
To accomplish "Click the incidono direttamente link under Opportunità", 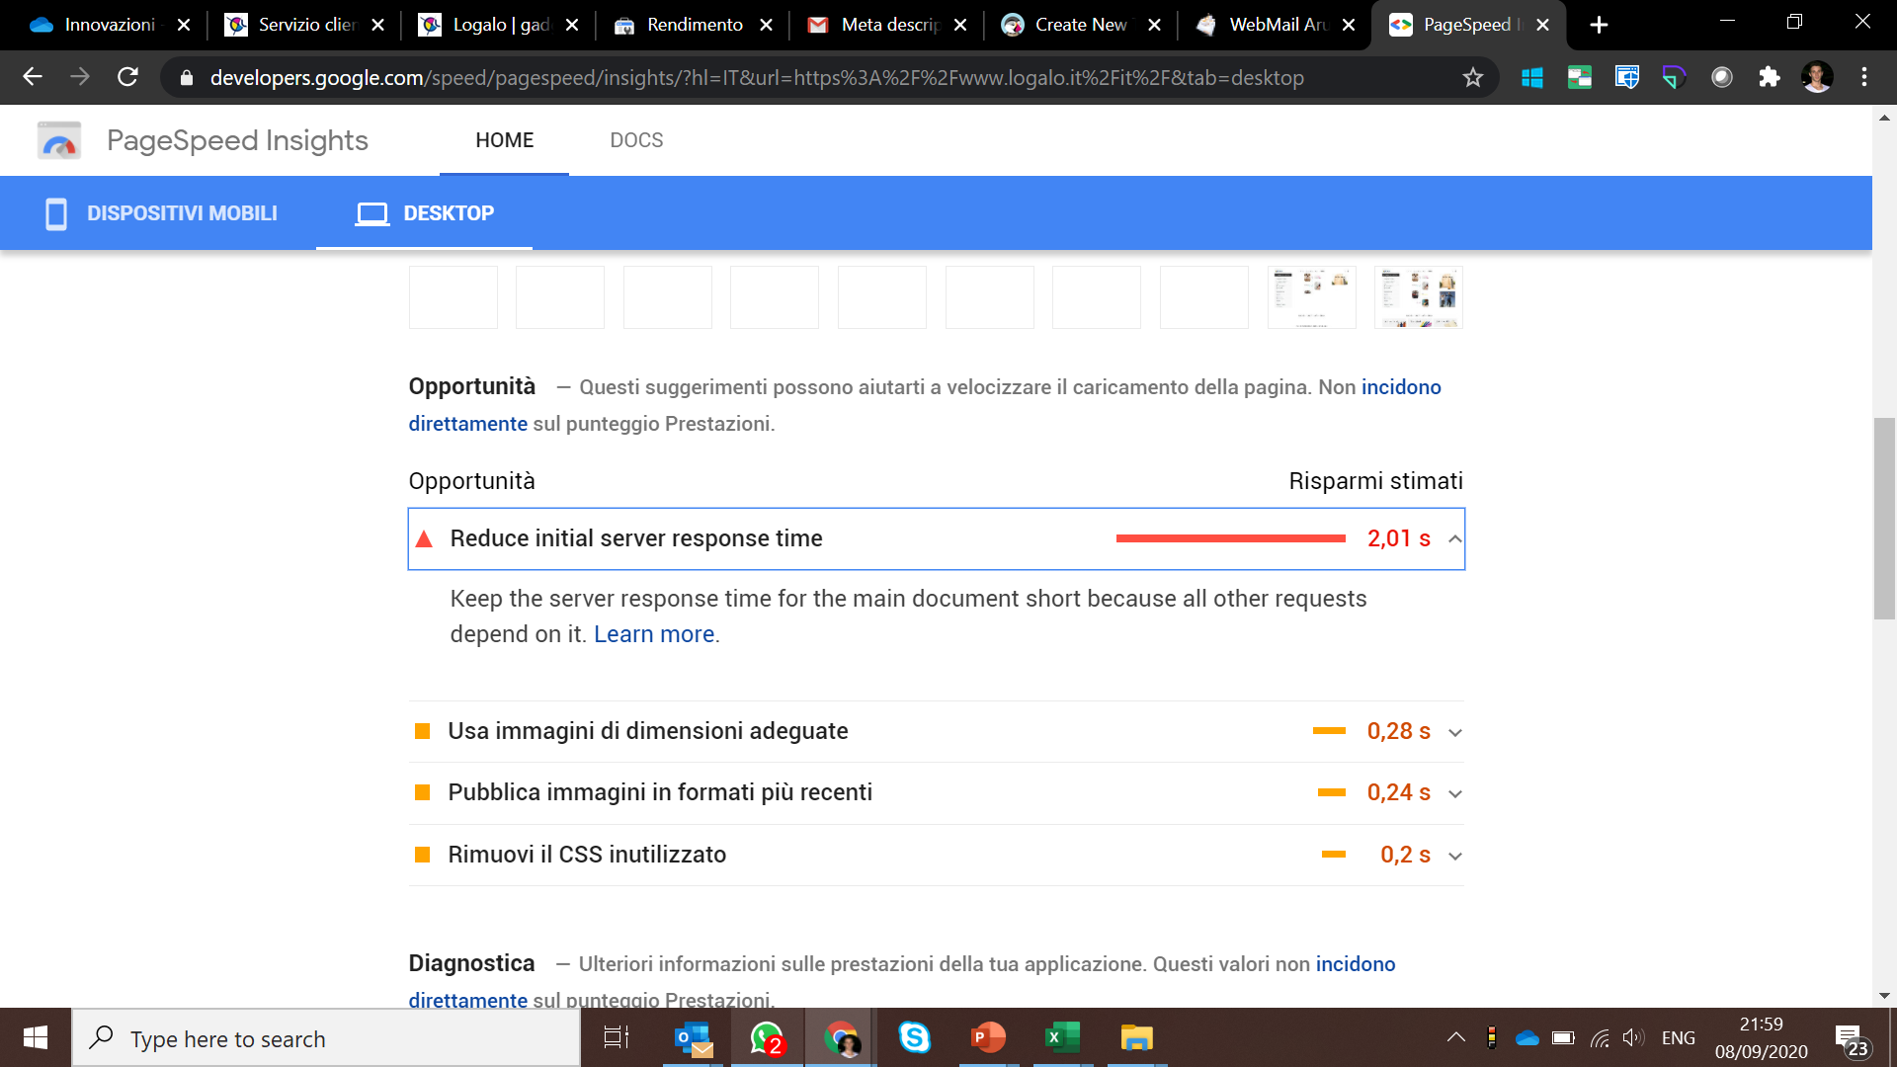I will tap(1400, 387).
